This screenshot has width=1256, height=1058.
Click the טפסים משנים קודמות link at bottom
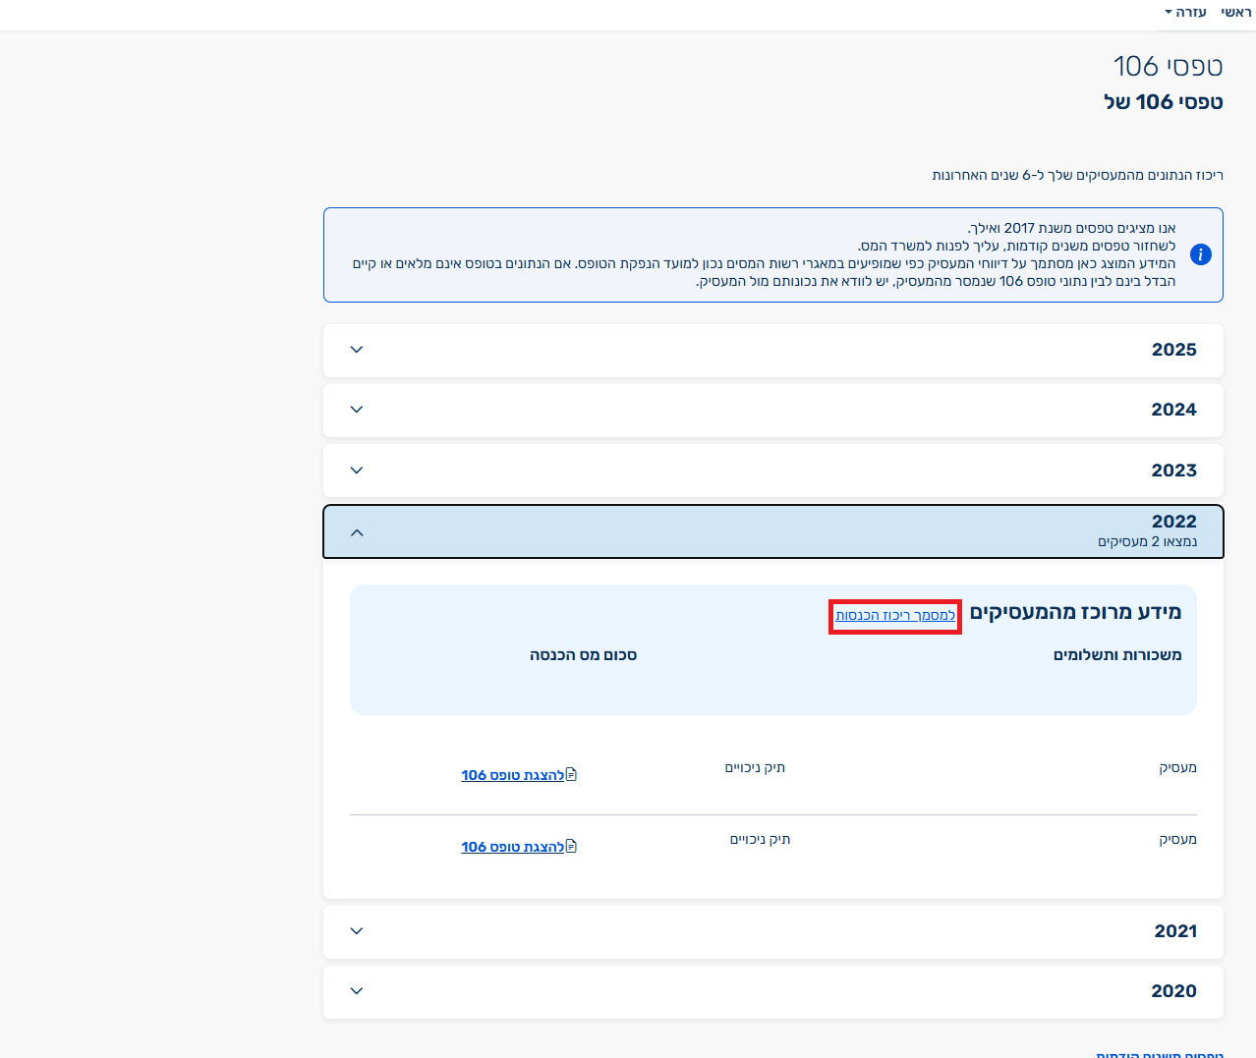pyautogui.click(x=1160, y=1054)
